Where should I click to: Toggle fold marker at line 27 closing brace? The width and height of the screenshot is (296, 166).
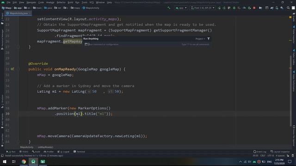click(x=18, y=47)
